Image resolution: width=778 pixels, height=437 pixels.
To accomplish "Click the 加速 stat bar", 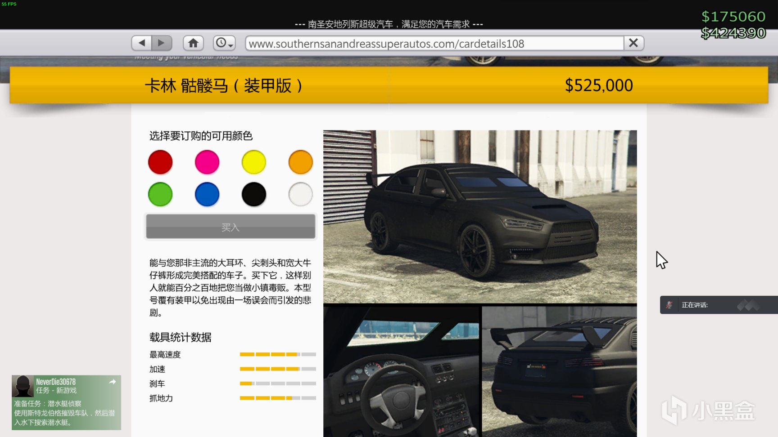I will click(x=278, y=369).
